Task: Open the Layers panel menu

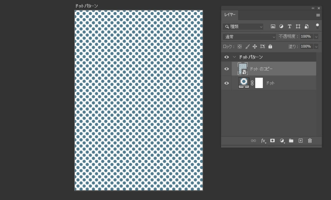Action: pos(318,15)
